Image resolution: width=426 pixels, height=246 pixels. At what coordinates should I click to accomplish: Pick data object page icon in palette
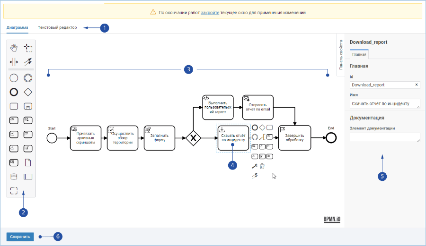coord(28,162)
